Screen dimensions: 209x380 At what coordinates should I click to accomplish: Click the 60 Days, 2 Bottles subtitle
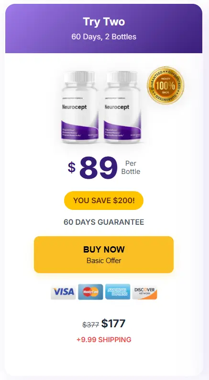pyautogui.click(x=104, y=37)
